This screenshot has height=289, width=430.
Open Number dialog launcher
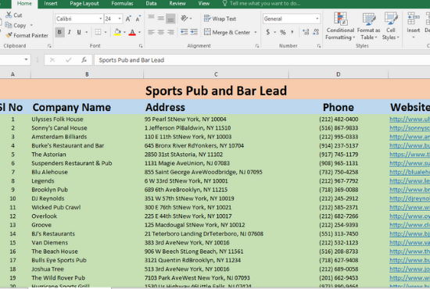coord(319,46)
